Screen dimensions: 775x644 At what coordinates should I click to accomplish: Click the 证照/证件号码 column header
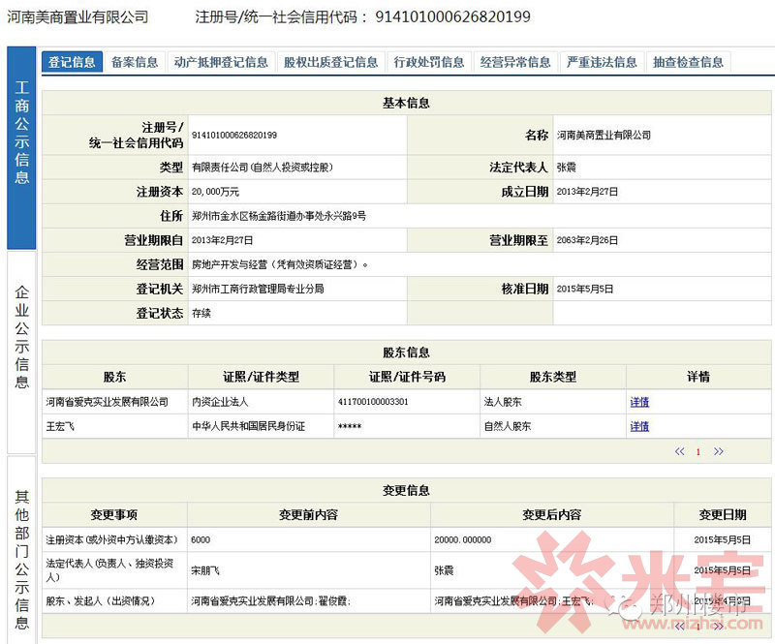coord(407,377)
